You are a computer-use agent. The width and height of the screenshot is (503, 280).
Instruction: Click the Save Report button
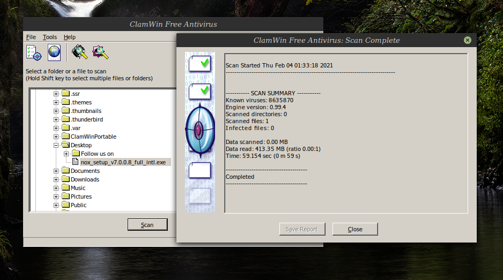coord(302,229)
